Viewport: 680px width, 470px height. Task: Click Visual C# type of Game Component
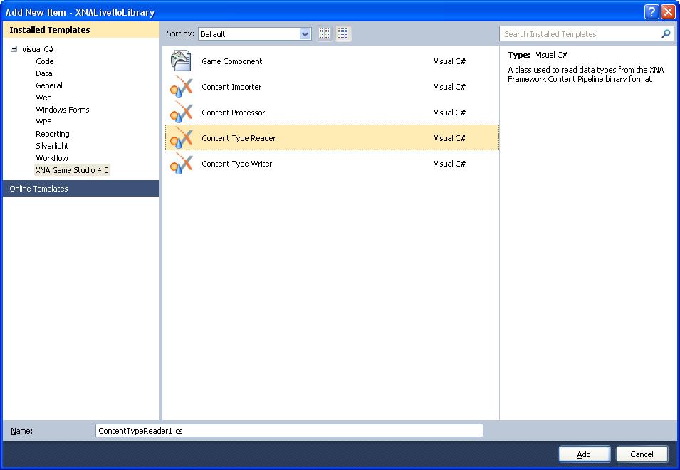pyautogui.click(x=450, y=61)
